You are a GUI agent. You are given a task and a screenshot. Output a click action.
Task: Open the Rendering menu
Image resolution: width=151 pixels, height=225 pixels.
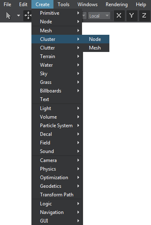tap(116, 4)
